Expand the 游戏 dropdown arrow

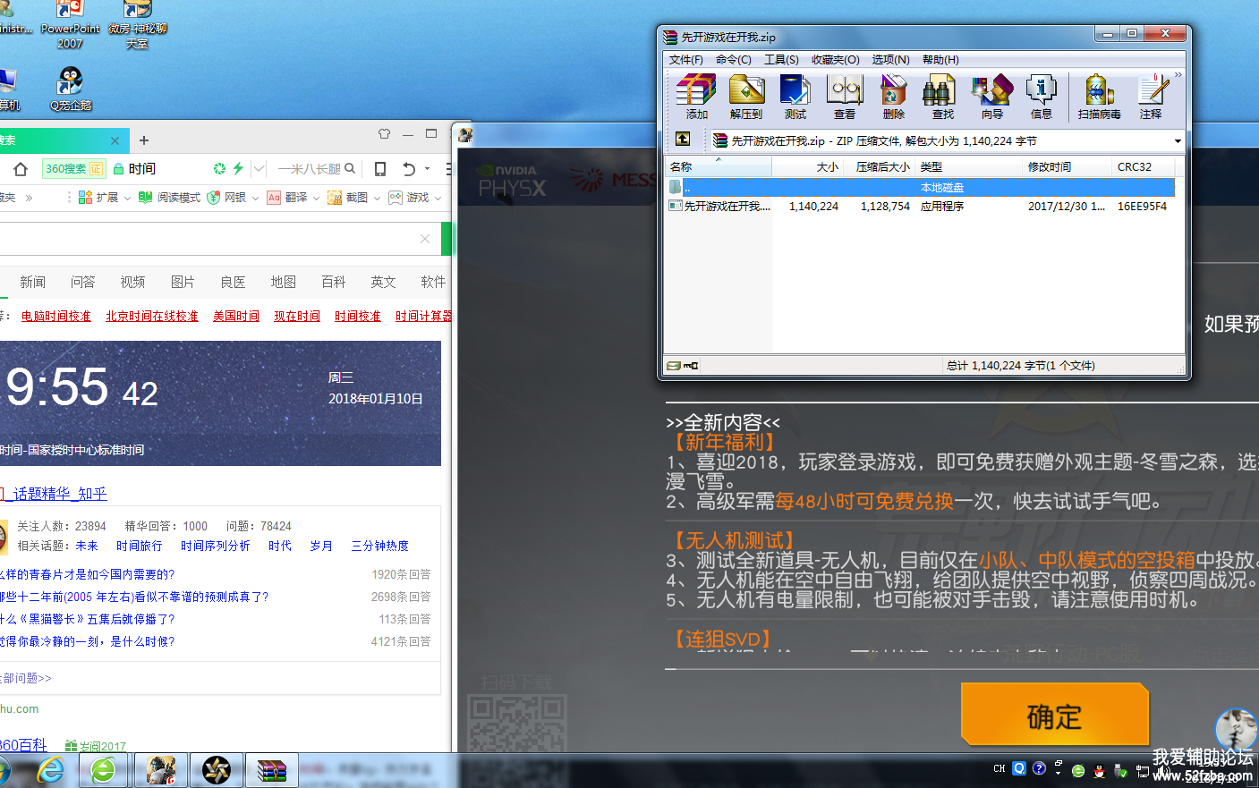pyautogui.click(x=438, y=198)
